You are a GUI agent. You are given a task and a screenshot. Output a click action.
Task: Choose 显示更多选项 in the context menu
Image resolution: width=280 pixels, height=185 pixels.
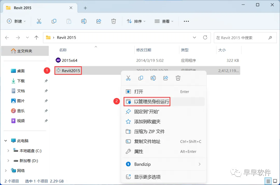(x=164, y=177)
